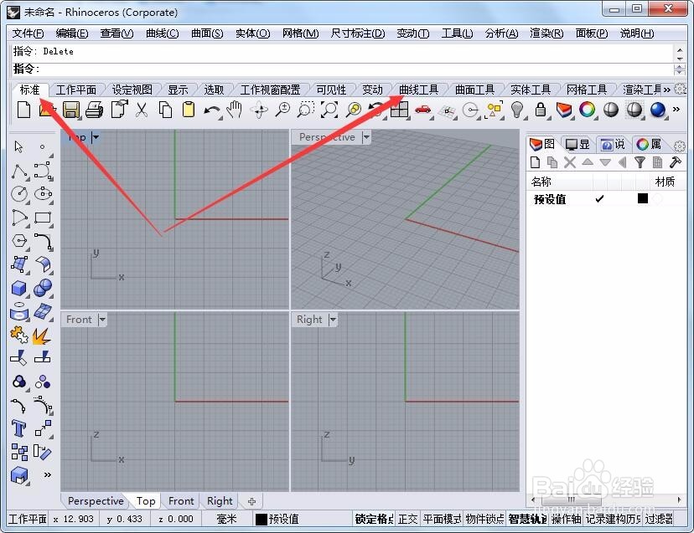Click the Paste clipboard icon
Viewport: 694px width, 533px height.
(x=189, y=110)
